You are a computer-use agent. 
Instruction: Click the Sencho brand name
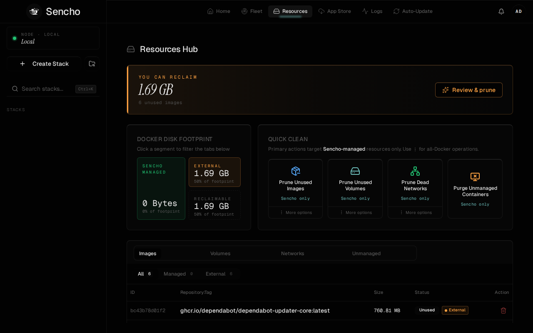(63, 12)
